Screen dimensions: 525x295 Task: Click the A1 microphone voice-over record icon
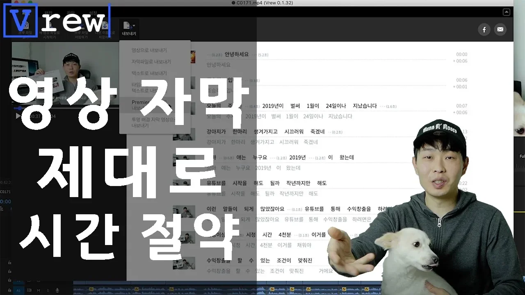click(57, 290)
